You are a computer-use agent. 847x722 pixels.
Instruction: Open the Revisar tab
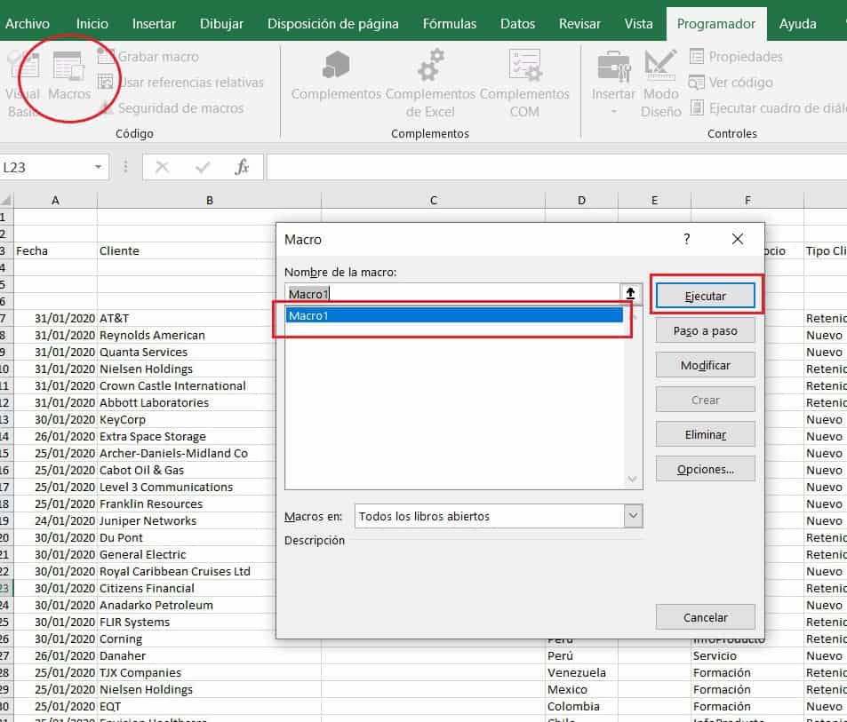click(579, 24)
